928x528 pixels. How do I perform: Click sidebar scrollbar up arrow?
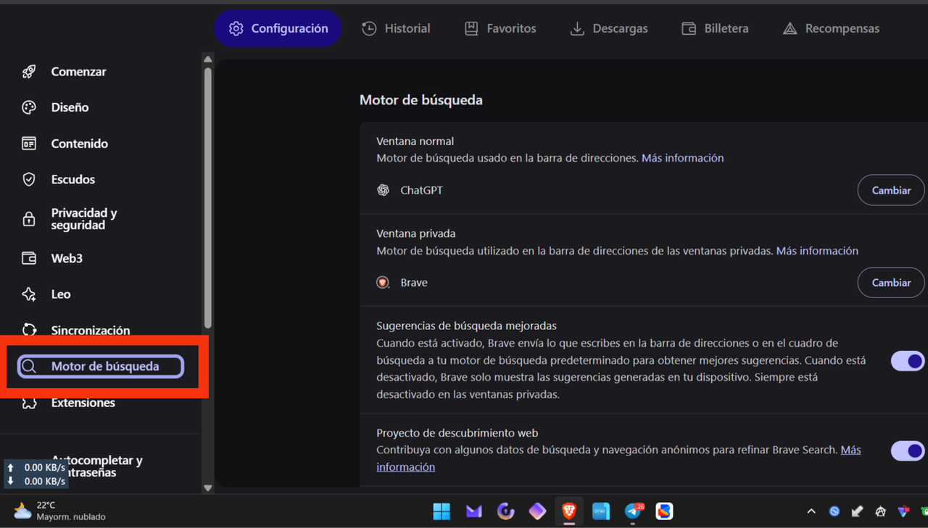208,59
